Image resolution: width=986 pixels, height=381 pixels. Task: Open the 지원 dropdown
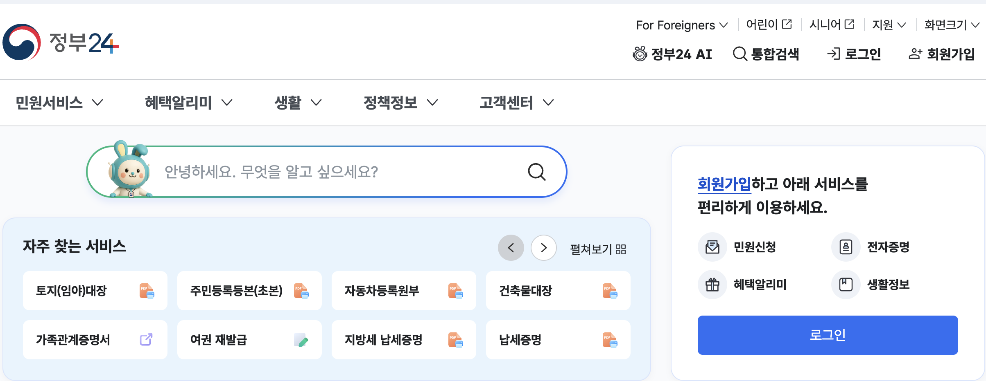(889, 25)
